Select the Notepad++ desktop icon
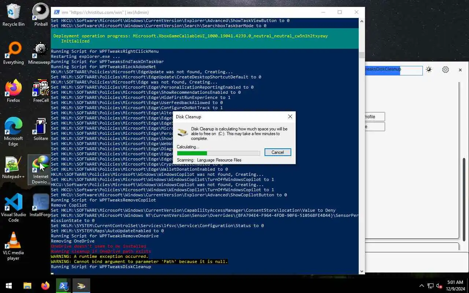The width and height of the screenshot is (469, 293). (x=14, y=168)
